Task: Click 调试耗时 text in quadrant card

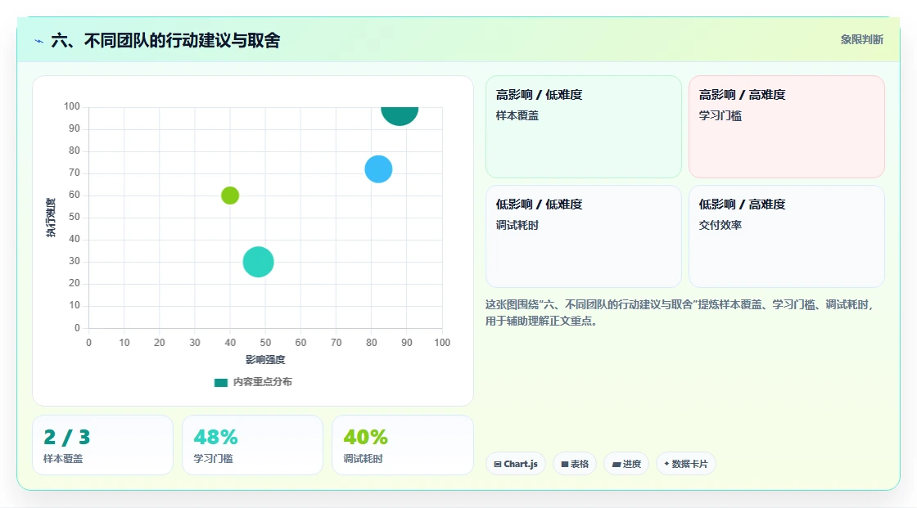Action: pos(517,225)
